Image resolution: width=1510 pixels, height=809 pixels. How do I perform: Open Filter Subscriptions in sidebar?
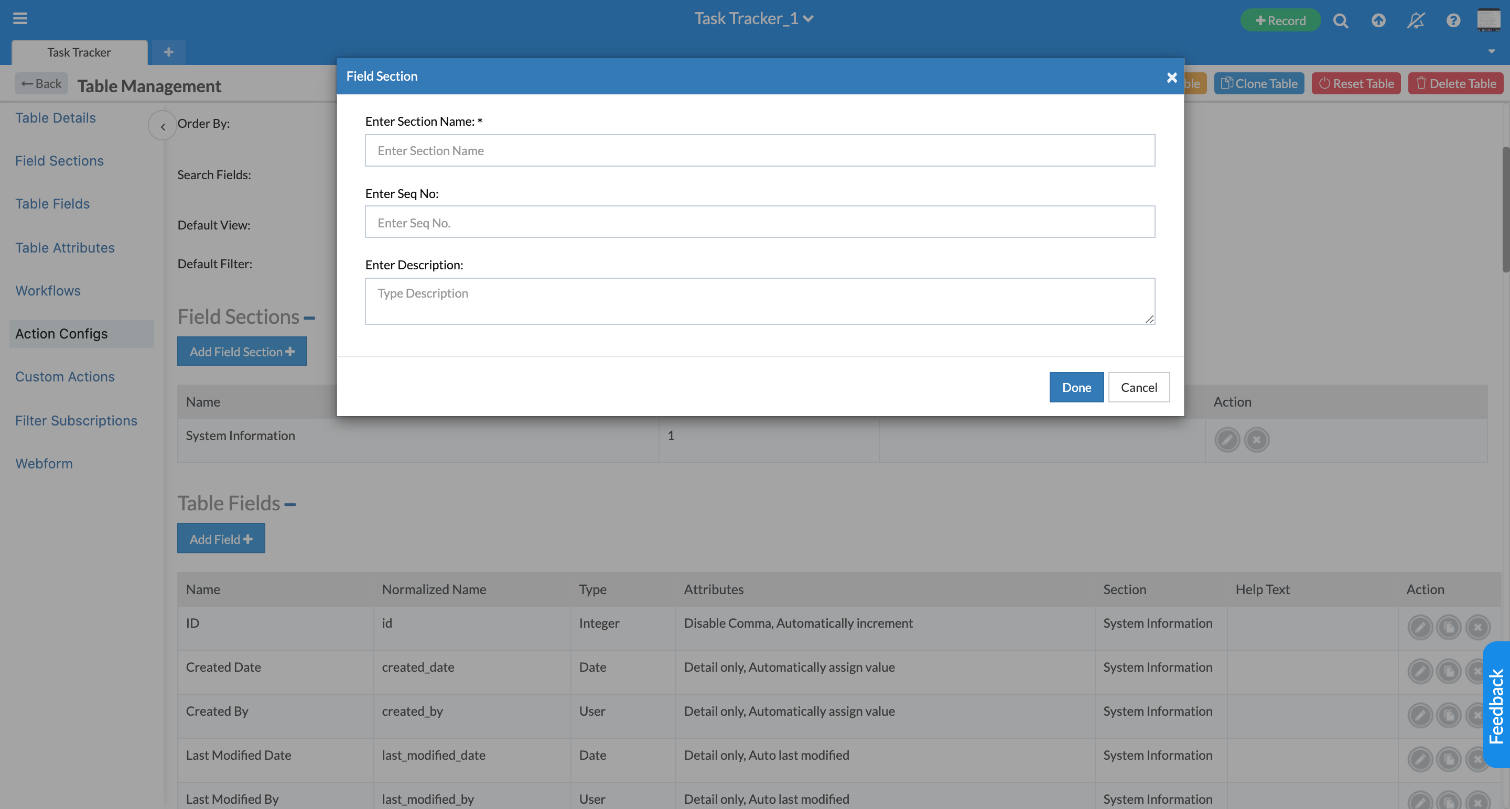(x=75, y=421)
